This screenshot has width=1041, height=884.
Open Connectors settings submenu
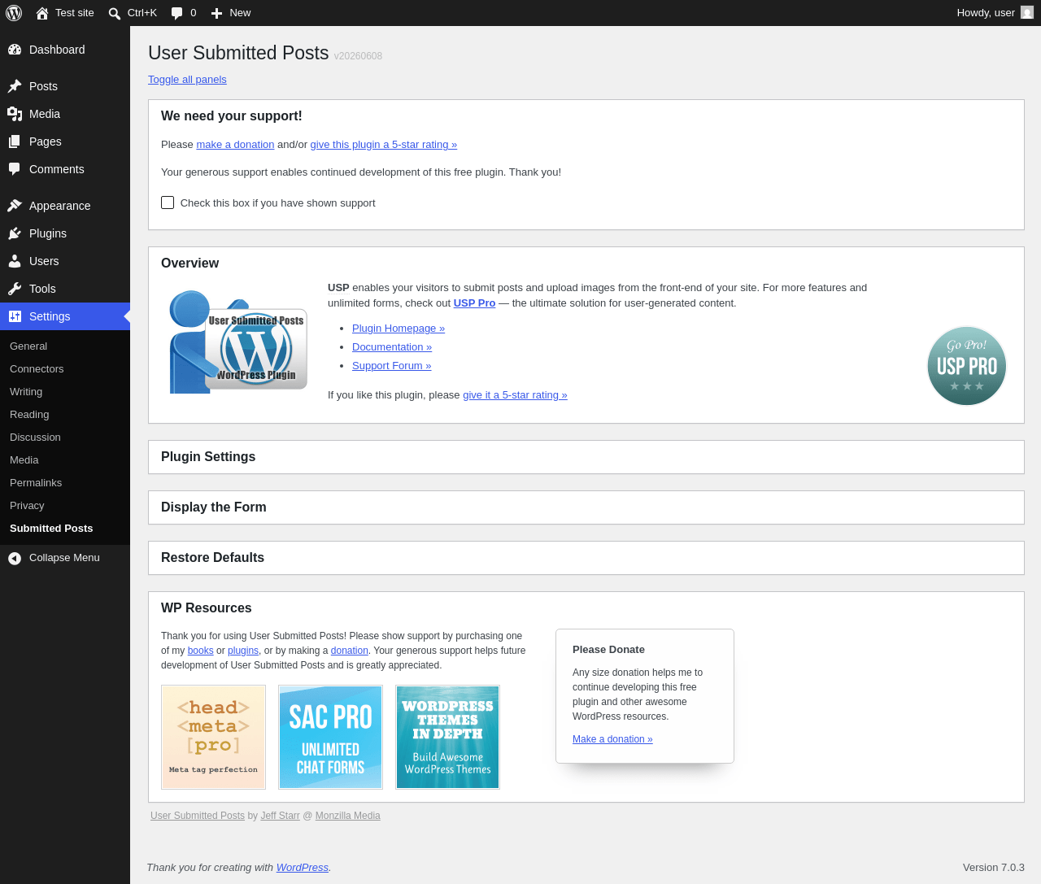pos(65,369)
